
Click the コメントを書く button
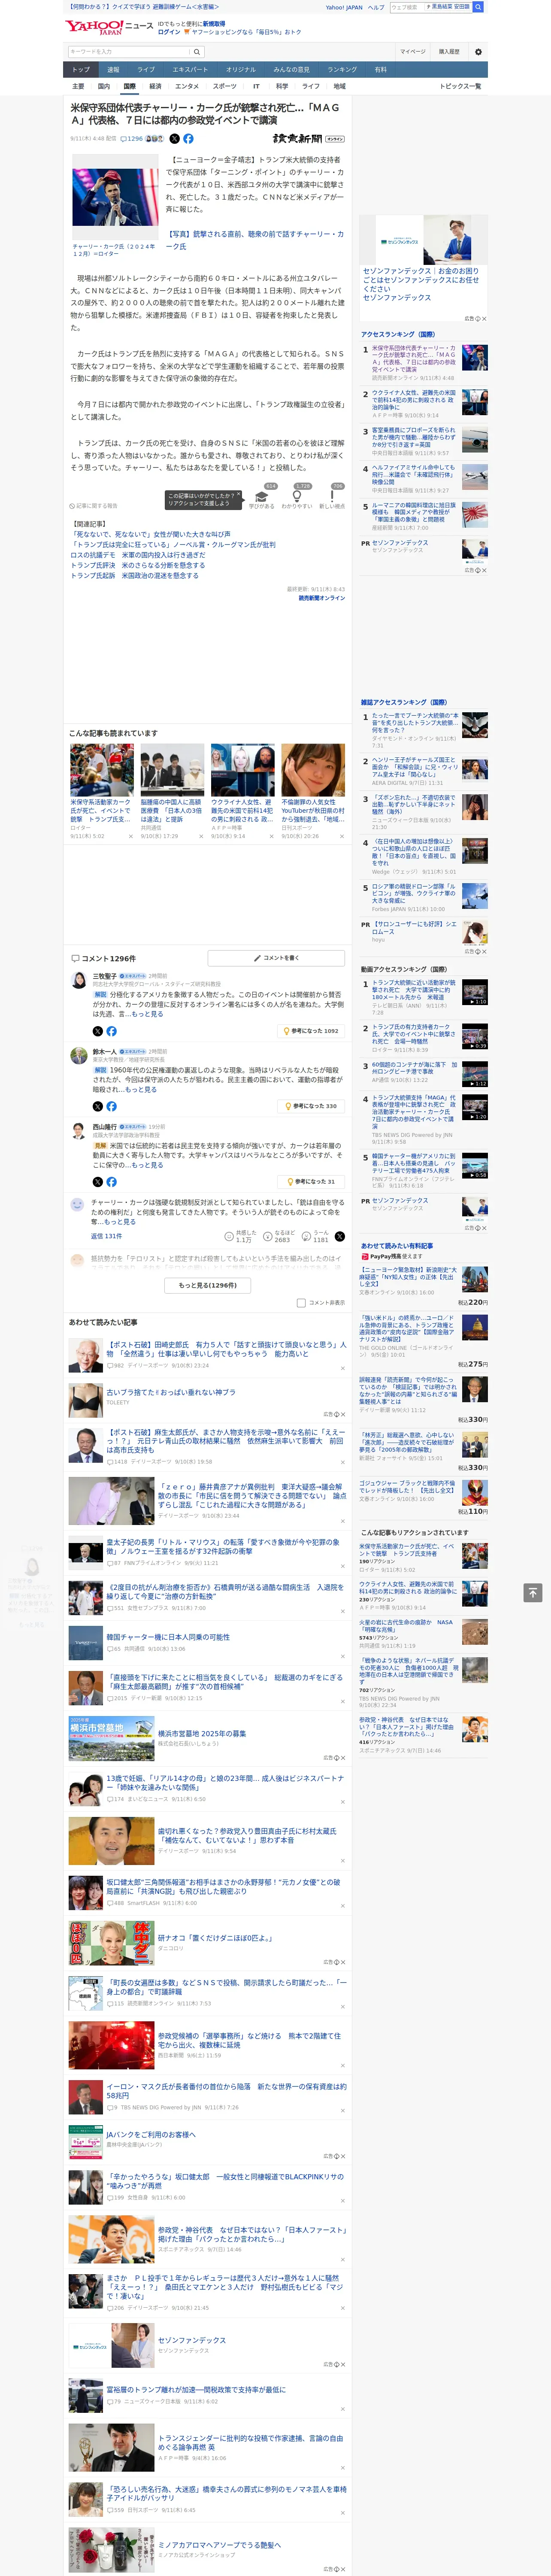276,958
